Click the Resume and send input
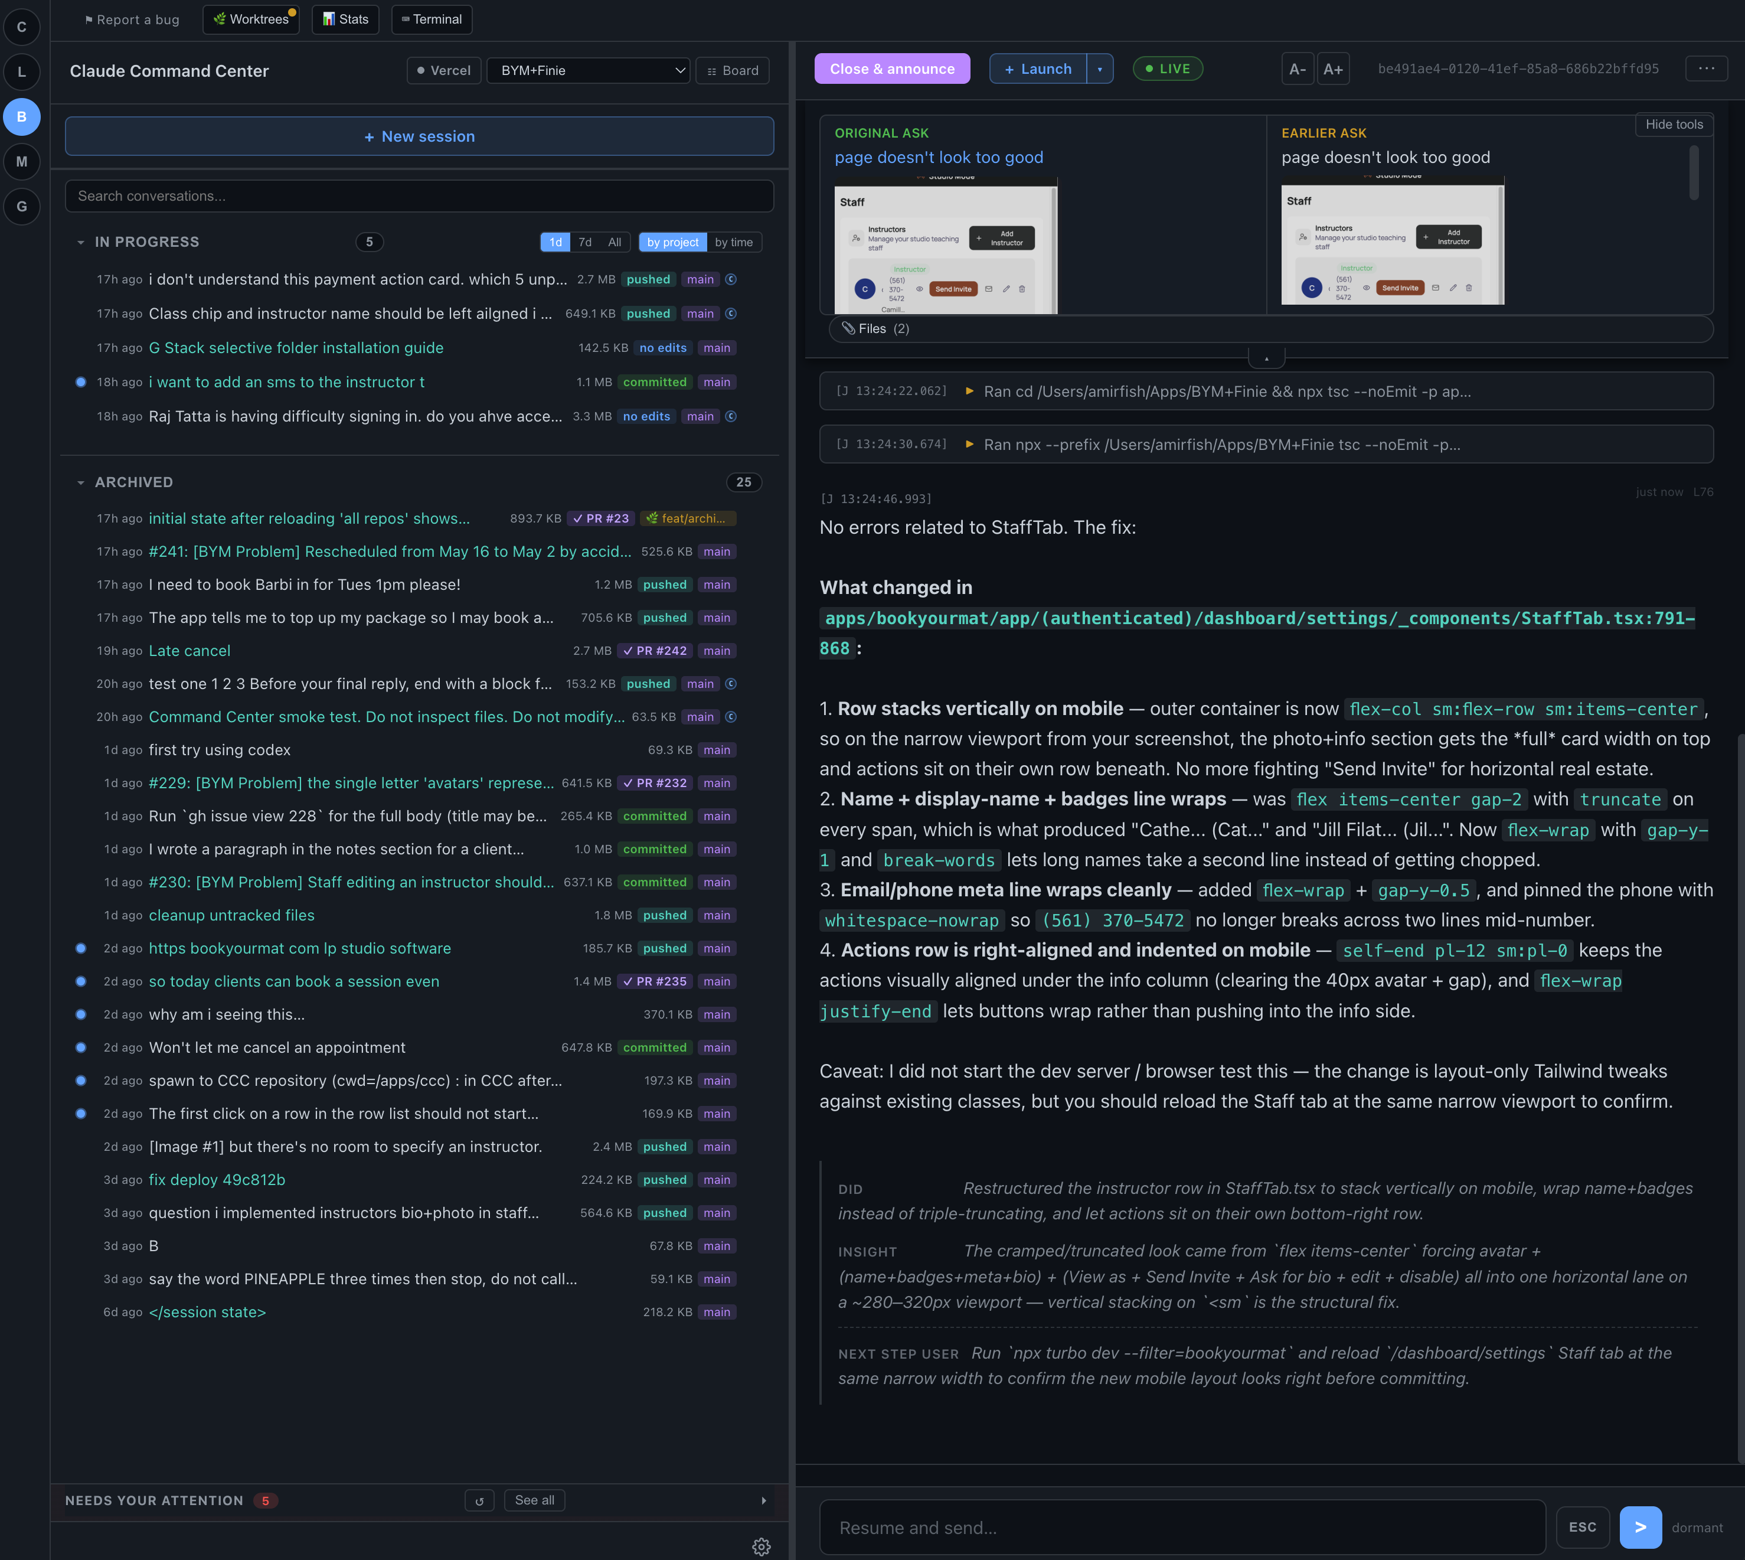Viewport: 1745px width, 1560px height. (1182, 1528)
